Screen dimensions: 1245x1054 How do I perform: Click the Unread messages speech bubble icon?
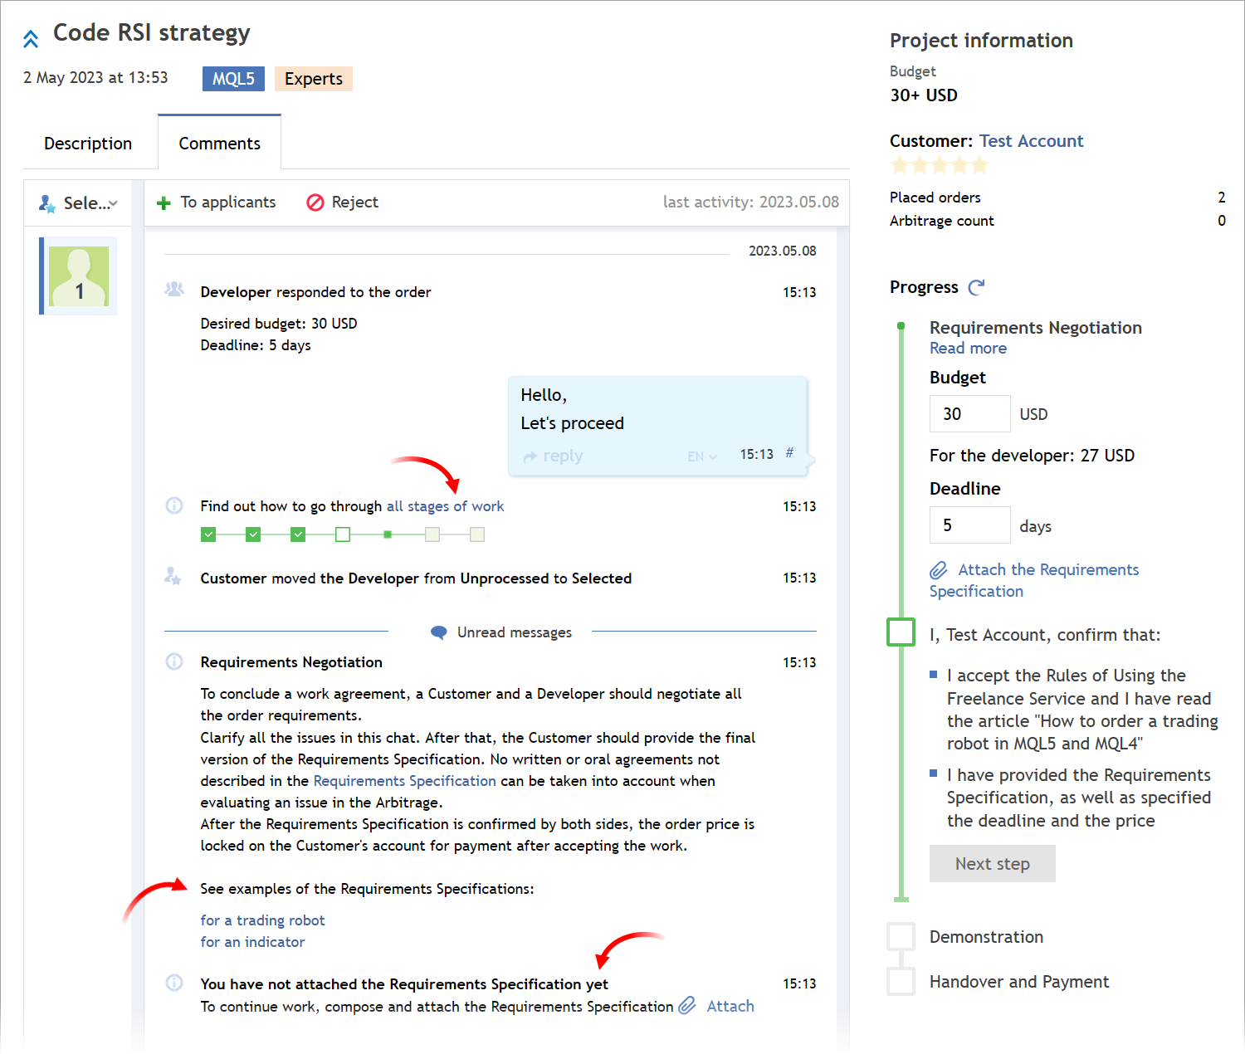click(438, 632)
